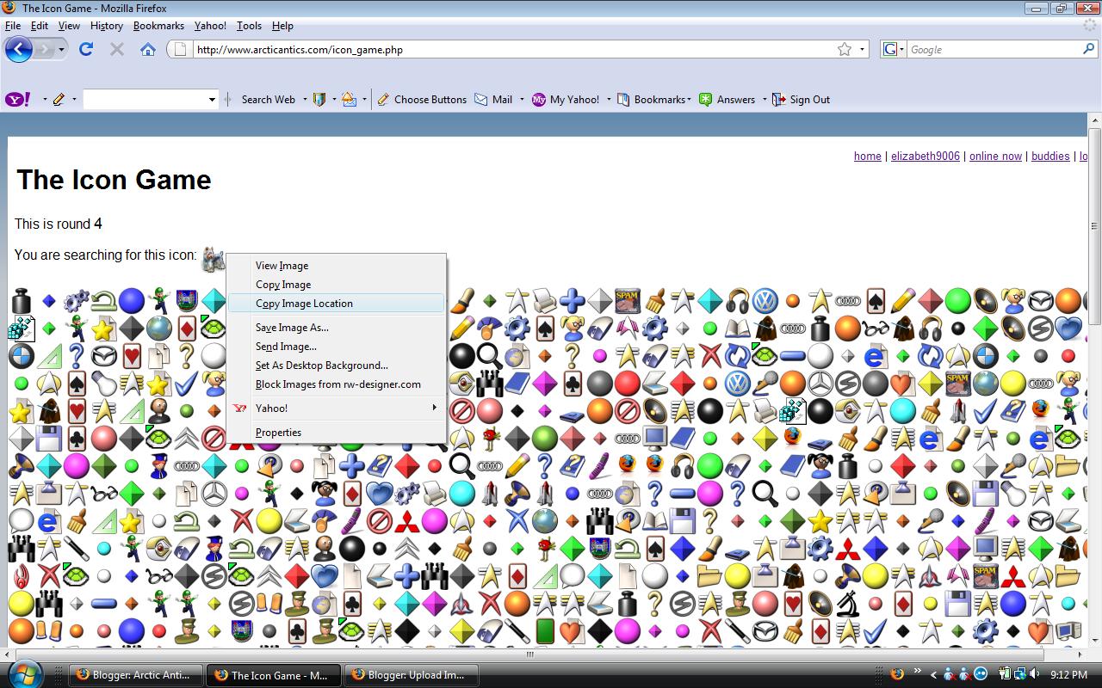Choose Block Images from rw-designer.com
This screenshot has height=688, width=1102.
[x=336, y=384]
